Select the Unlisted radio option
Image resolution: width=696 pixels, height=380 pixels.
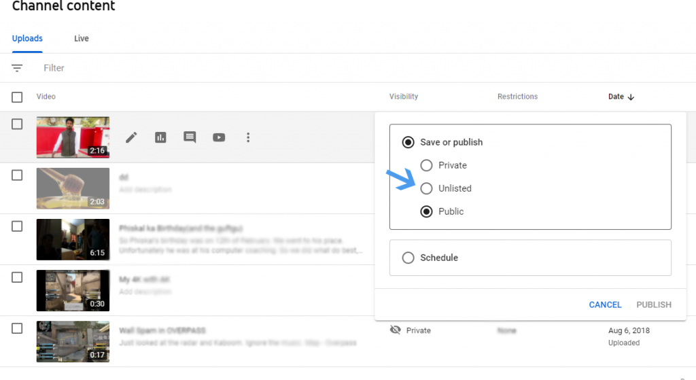pos(426,188)
